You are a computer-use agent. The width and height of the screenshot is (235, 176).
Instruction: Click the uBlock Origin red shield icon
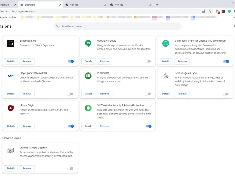(x=11, y=108)
